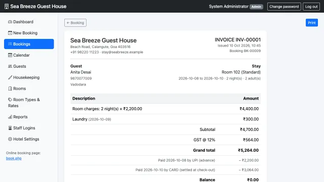Click the Room Types tag icon
324x182 pixels.
tap(10, 100)
